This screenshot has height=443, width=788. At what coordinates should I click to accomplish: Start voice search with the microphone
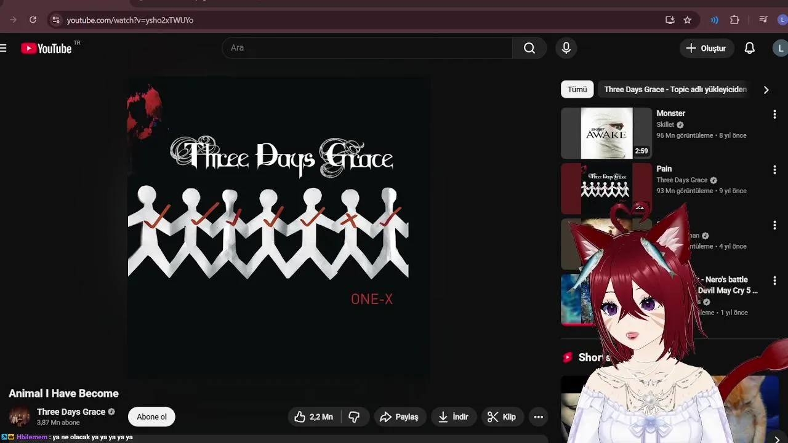point(566,48)
